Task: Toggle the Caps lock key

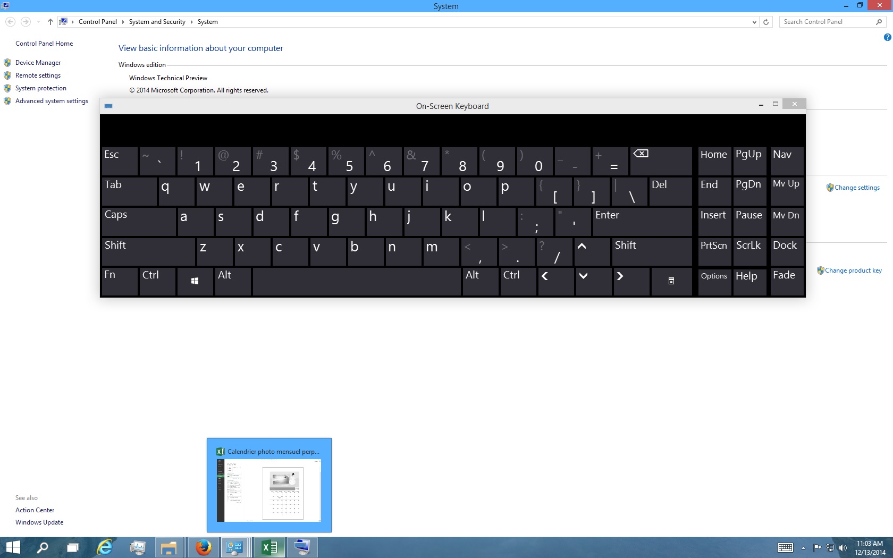Action: pyautogui.click(x=138, y=221)
